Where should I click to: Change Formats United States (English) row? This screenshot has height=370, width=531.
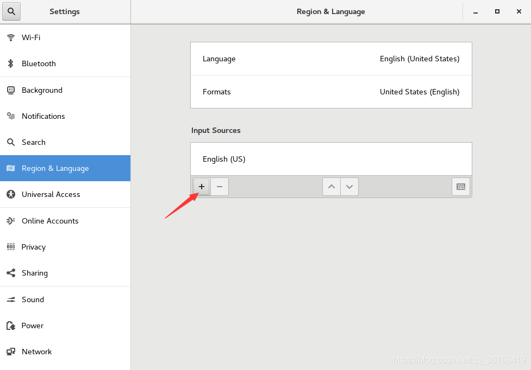pos(331,92)
